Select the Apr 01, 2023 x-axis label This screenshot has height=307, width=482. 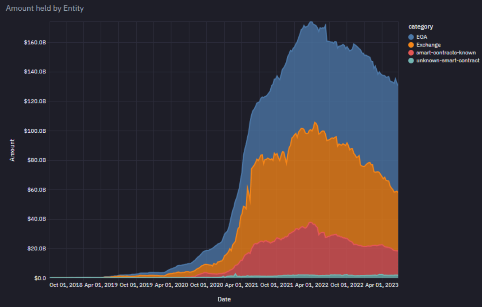381,285
